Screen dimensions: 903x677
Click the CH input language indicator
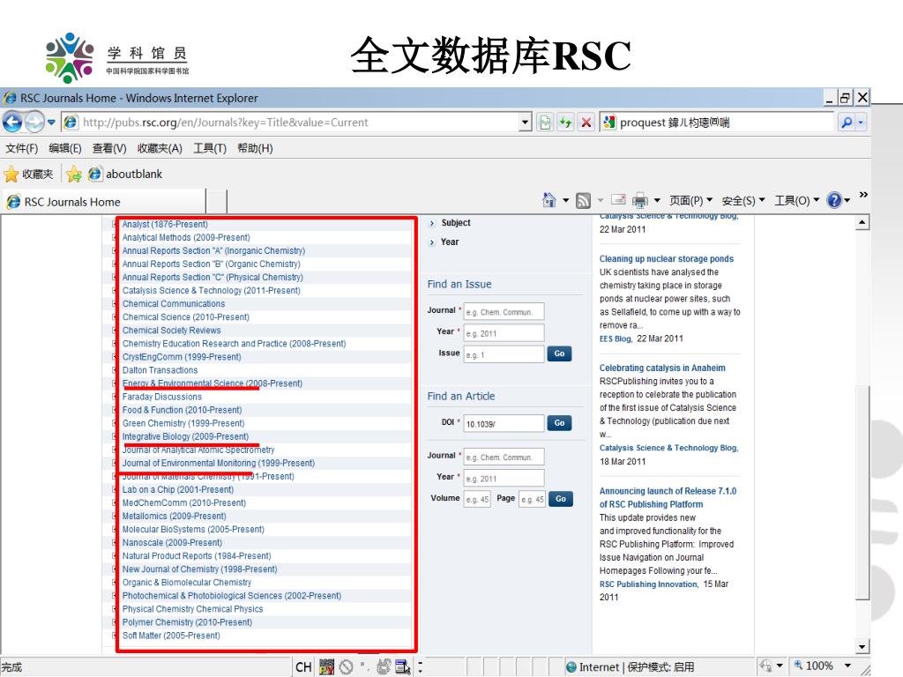pyautogui.click(x=303, y=667)
